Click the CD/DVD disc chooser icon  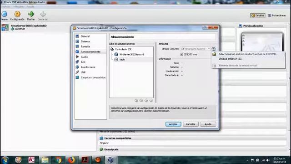click(x=213, y=49)
